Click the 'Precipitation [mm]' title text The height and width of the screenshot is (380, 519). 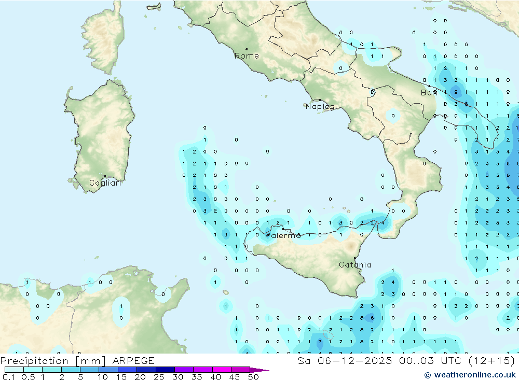point(53,360)
